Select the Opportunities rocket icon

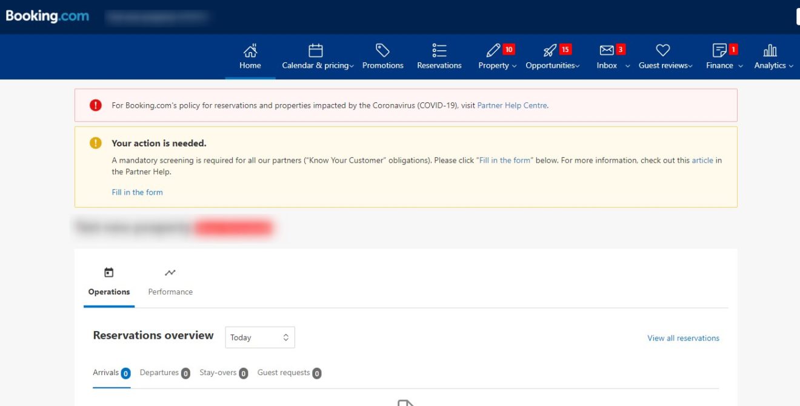click(549, 50)
